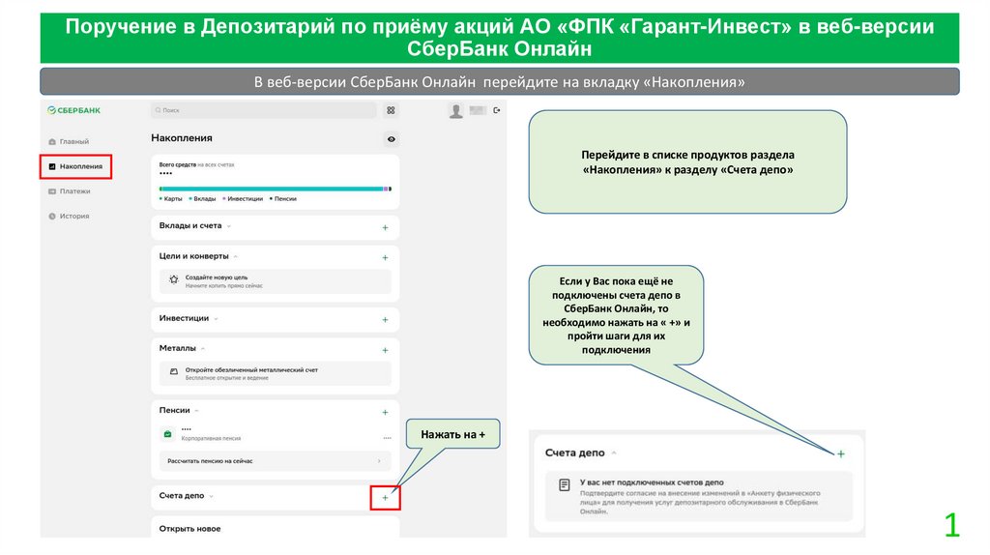The image size is (990, 555).
Task: Open Откройте обезличенный металлический счет
Action: click(276, 374)
